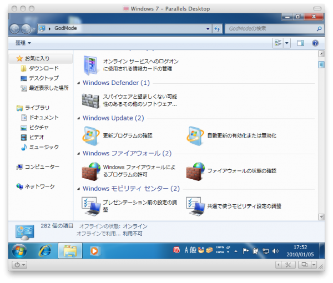Click the power plug tray icon
333x283 pixels.
pyautogui.click(x=255, y=251)
